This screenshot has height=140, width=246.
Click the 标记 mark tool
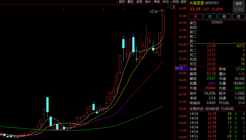point(165,2)
